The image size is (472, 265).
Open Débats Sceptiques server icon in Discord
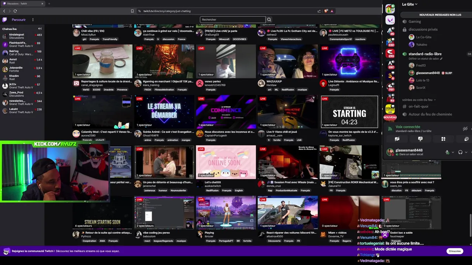click(x=390, y=109)
